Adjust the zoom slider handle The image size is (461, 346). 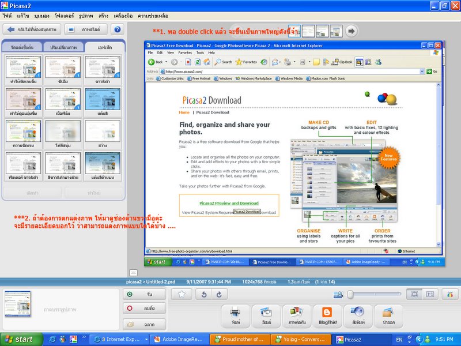tap(350, 295)
